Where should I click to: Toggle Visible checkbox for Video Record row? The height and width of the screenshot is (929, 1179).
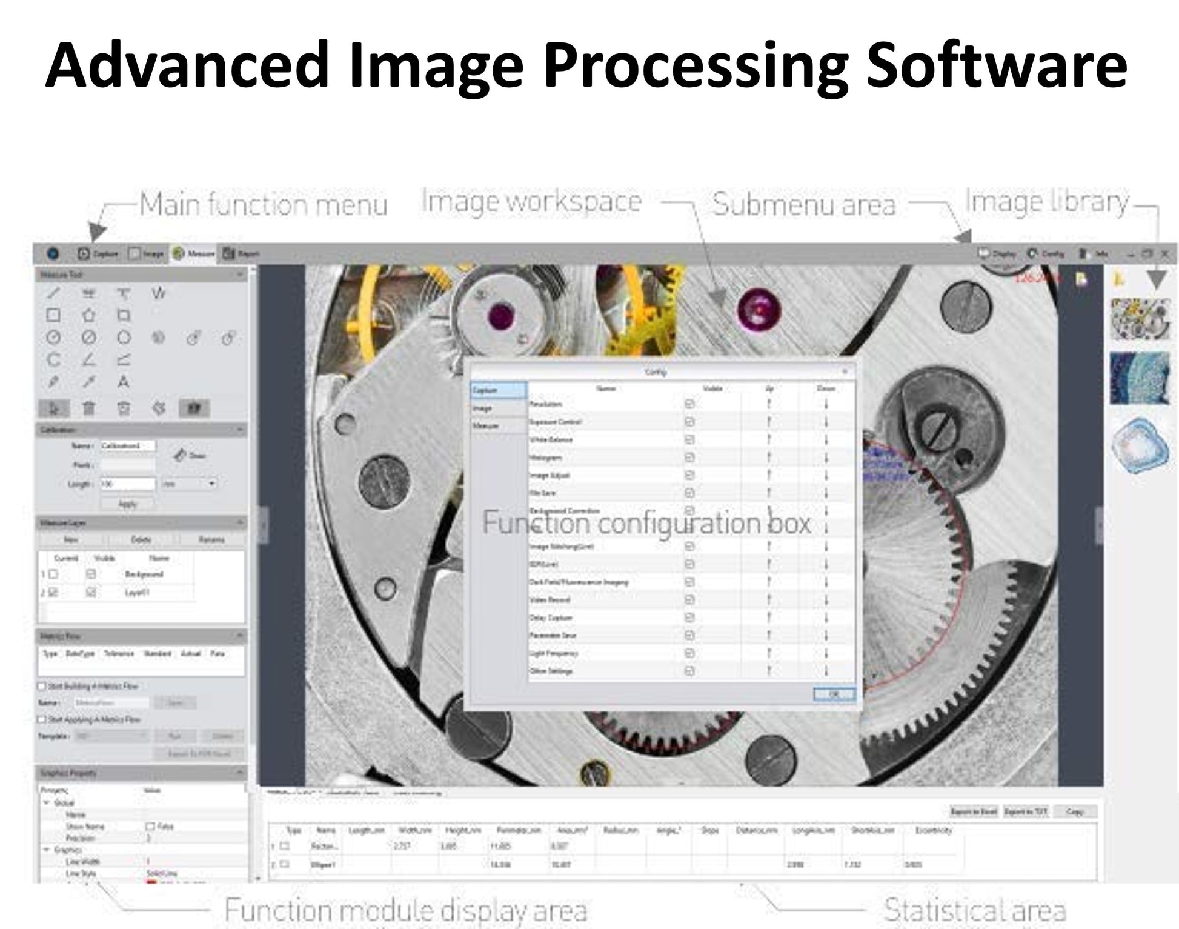689,600
